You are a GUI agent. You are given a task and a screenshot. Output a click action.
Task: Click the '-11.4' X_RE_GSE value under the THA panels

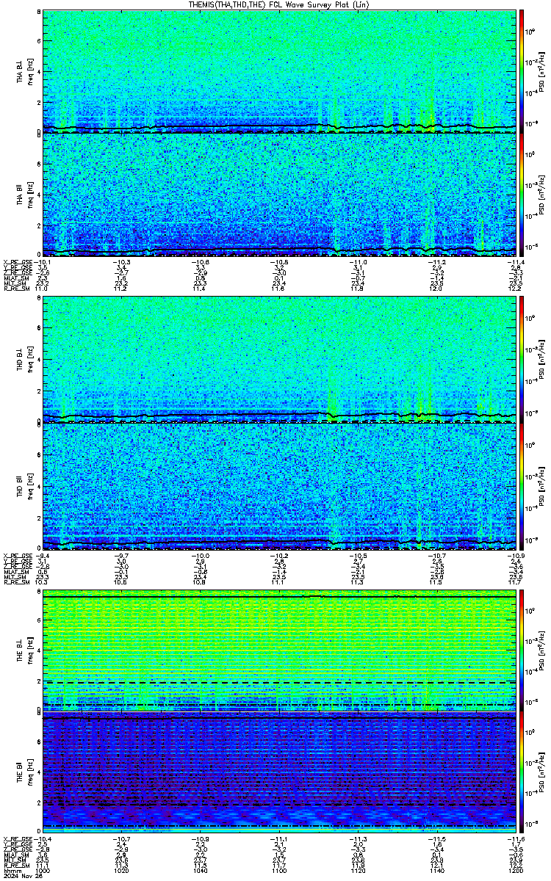[515, 261]
